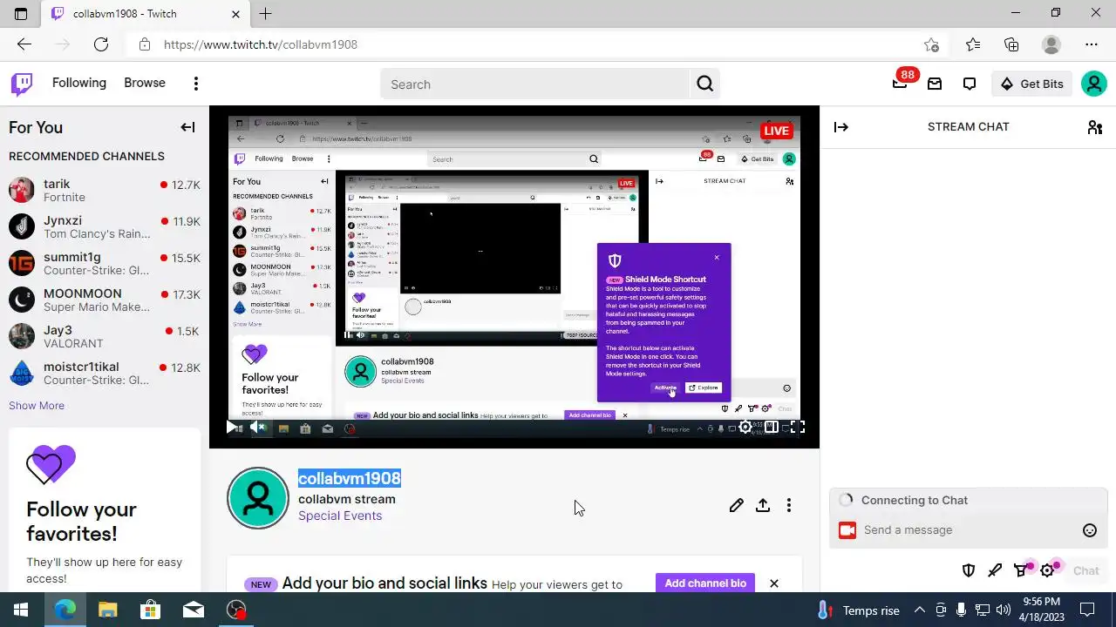Screen dimensions: 1116x627
Task: Toggle theatre mode on the player
Action: (772, 427)
